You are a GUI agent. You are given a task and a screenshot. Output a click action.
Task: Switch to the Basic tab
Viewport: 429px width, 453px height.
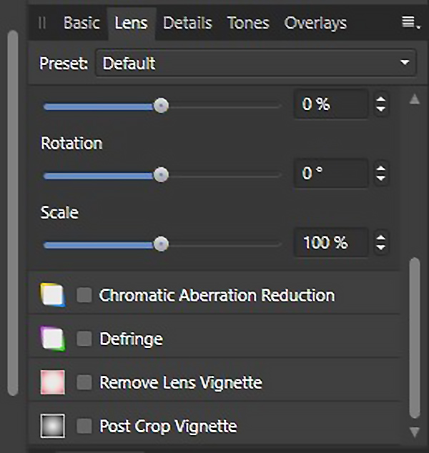pyautogui.click(x=81, y=23)
